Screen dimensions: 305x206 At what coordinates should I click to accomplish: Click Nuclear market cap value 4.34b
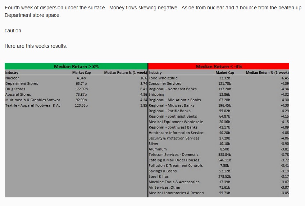[x=81, y=78]
